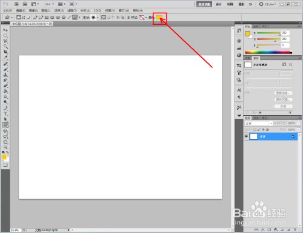Viewport: 303px width, 233px height.
Task: Select the Dodge tool
Action: 5,102
